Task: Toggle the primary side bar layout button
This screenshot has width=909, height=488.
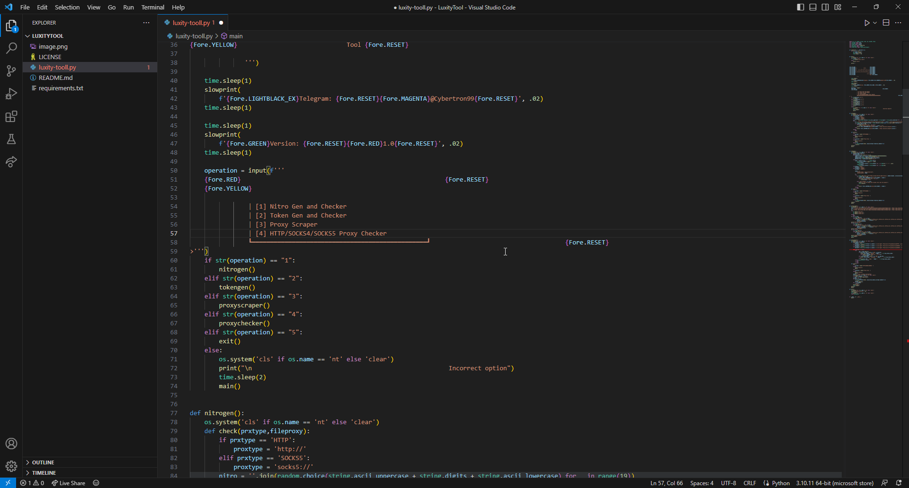Action: [x=801, y=7]
